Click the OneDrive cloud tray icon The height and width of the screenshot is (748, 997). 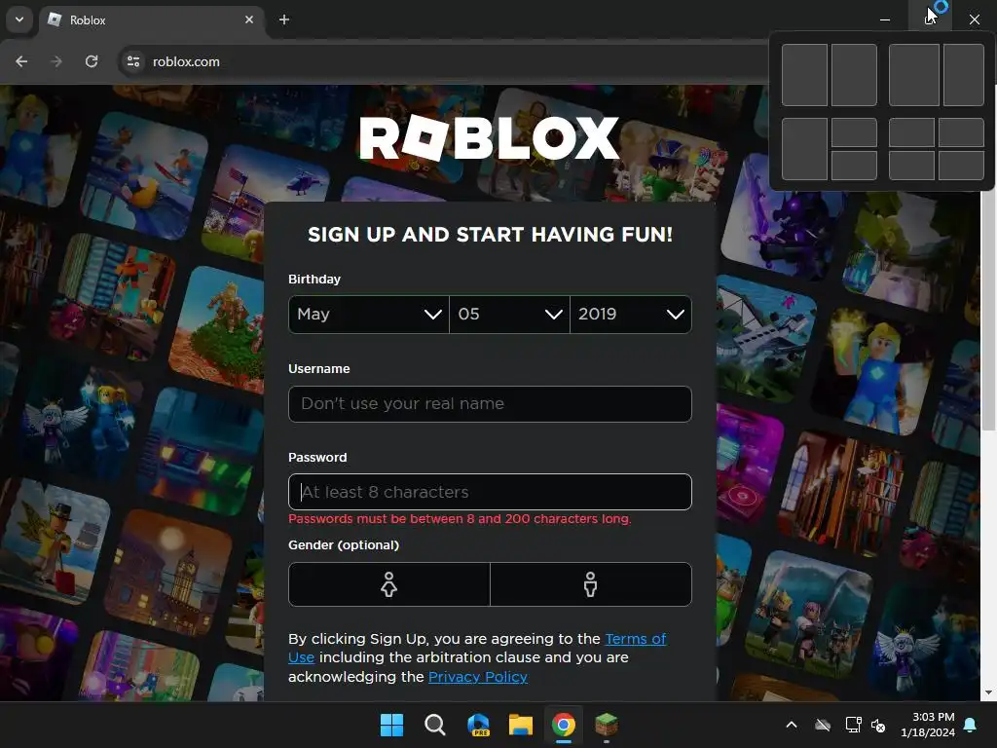[x=823, y=725]
